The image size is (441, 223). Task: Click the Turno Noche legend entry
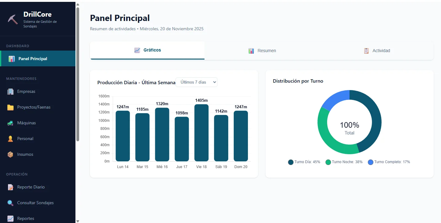(x=343, y=162)
